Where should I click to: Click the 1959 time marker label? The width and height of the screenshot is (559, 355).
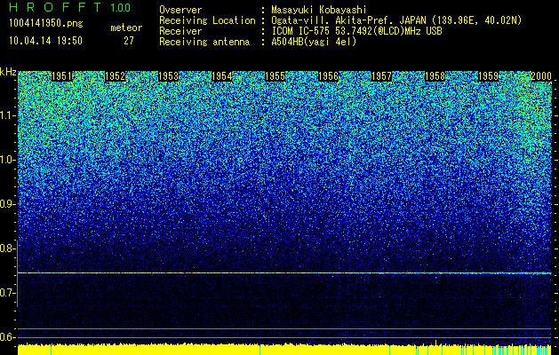(x=489, y=76)
